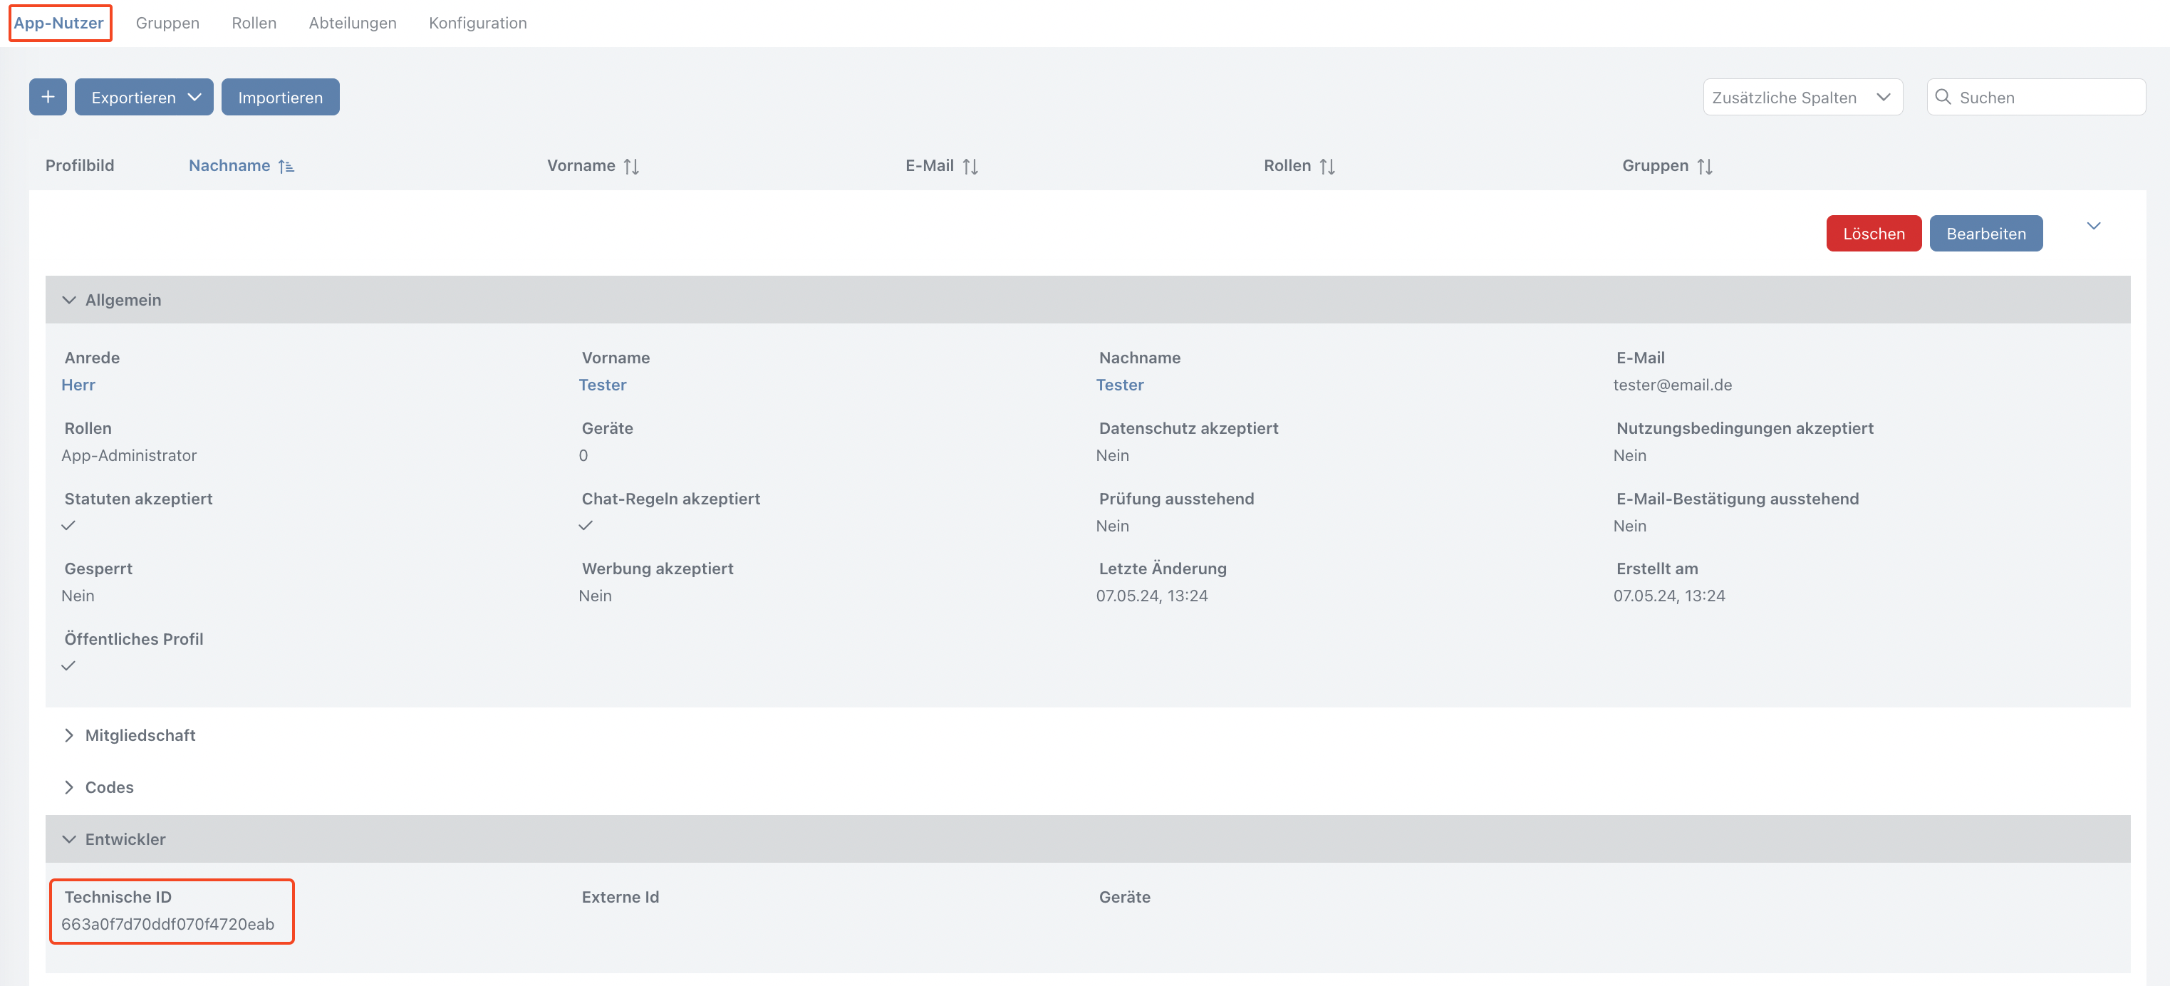2170x986 pixels.
Task: Click the Chat-Regeln akzeptiert checkmark
Action: 586,525
